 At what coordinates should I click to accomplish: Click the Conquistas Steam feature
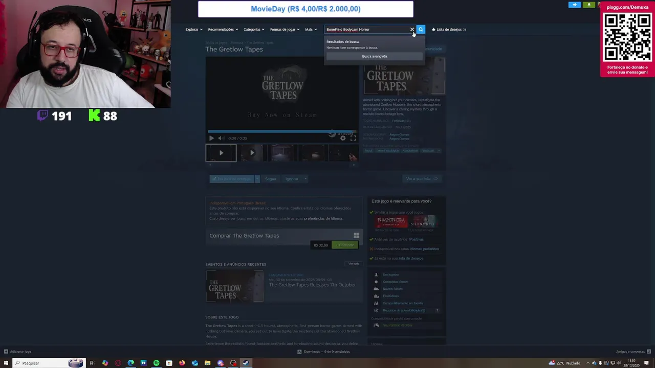(x=395, y=282)
